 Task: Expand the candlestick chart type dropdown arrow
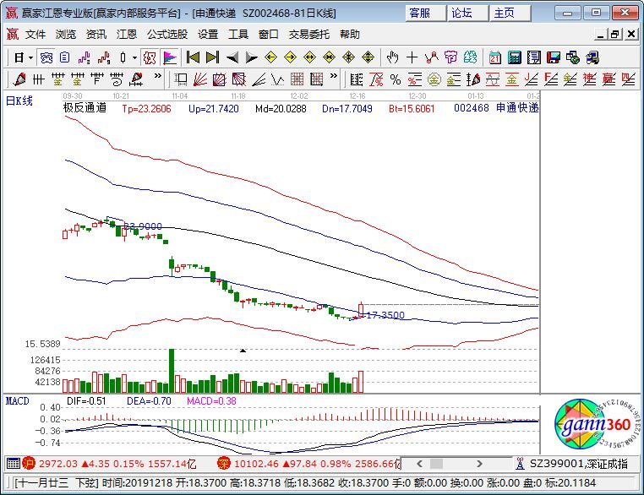(x=134, y=58)
